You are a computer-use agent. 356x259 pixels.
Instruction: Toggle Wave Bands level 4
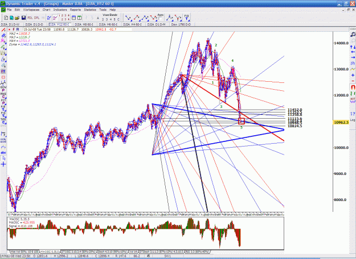tap(111, 19)
